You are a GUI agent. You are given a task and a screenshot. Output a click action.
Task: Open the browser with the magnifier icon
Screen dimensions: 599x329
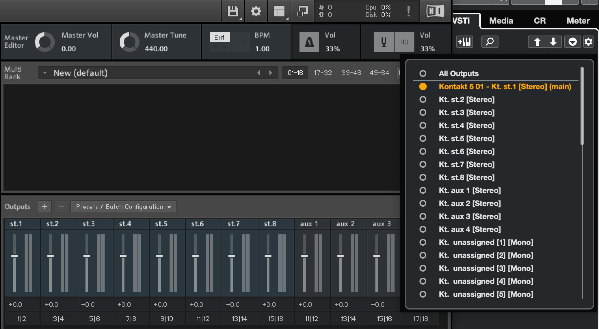coord(490,42)
